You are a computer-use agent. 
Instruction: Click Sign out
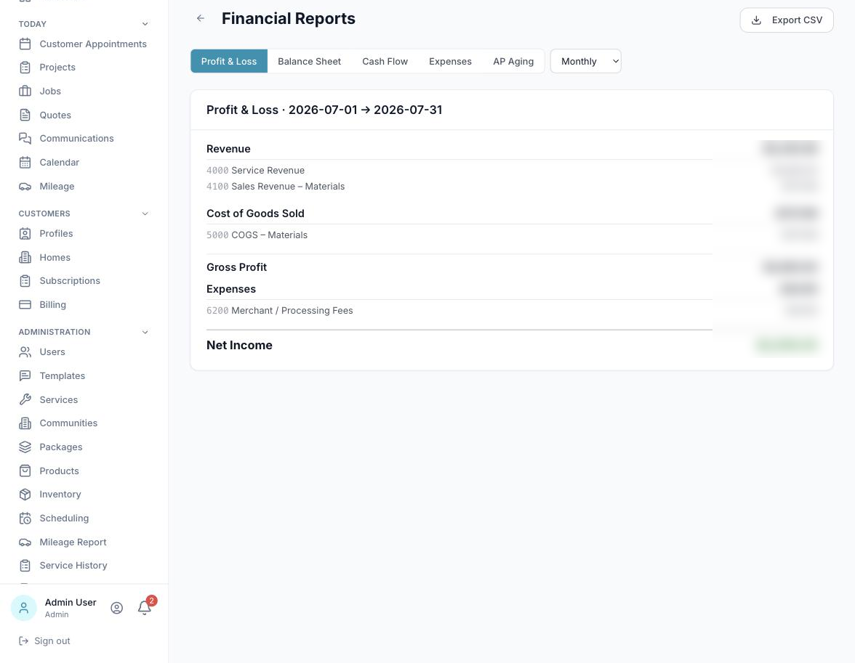pyautogui.click(x=45, y=640)
